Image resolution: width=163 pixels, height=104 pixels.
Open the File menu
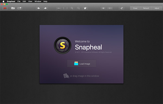19,1
